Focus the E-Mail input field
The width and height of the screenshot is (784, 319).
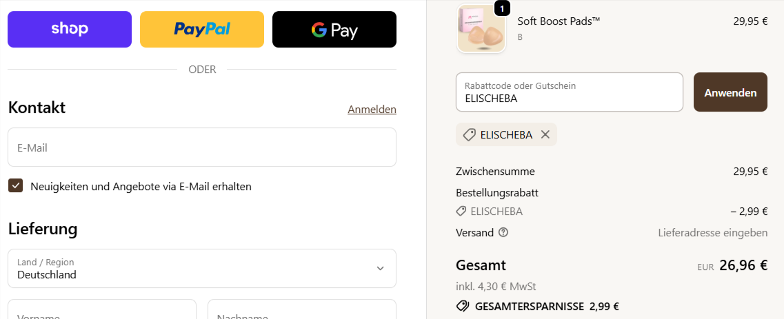pyautogui.click(x=202, y=147)
